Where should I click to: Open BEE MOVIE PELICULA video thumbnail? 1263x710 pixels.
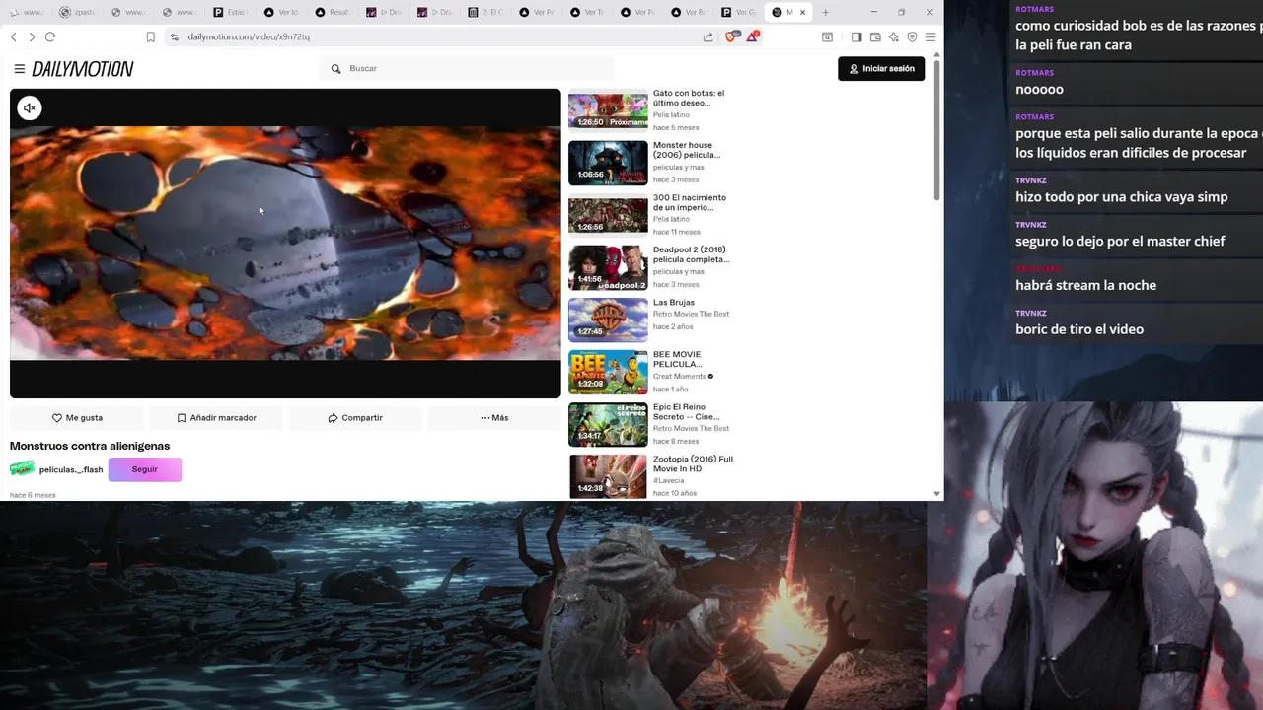coord(608,372)
